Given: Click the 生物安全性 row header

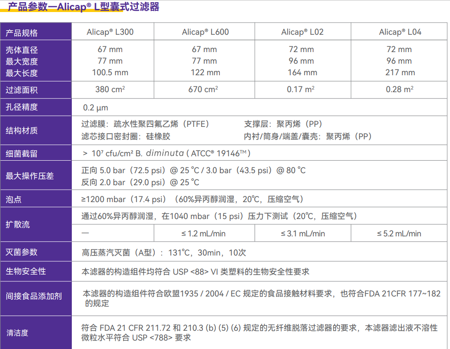Looking at the screenshot, I should click(26, 271).
